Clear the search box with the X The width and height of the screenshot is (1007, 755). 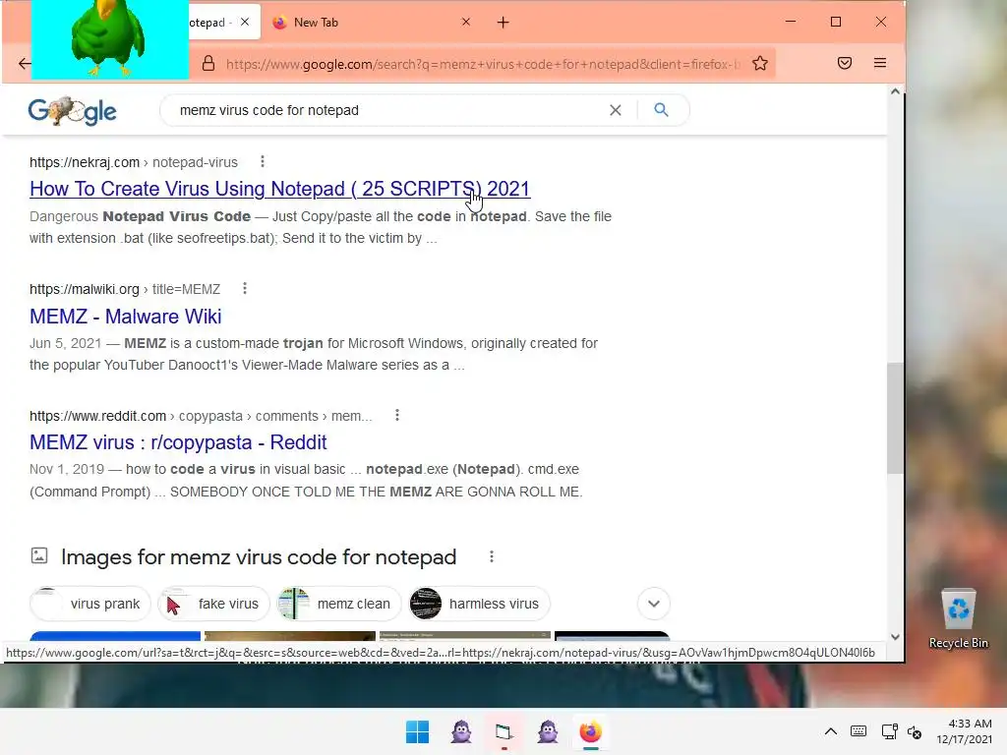pos(616,110)
